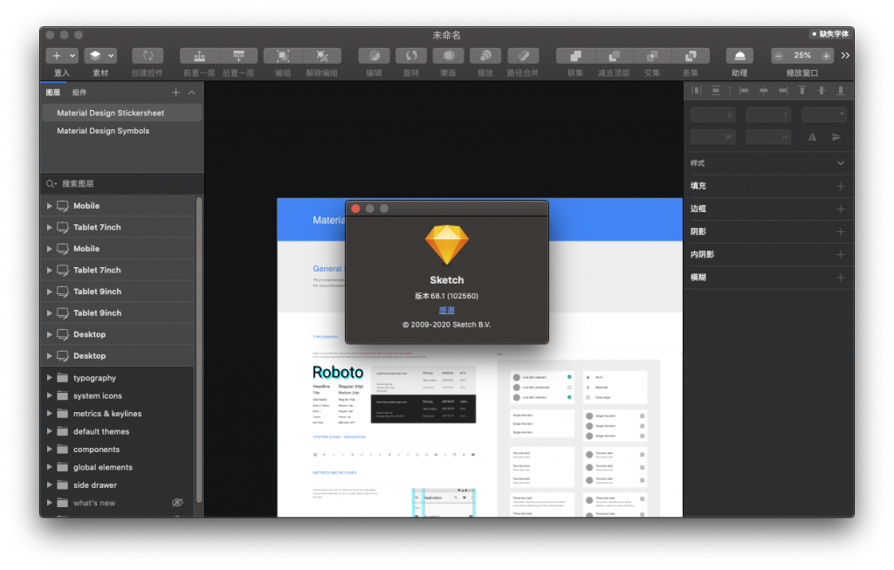This screenshot has height=570, width=894.
Task: Expand the typography folder triangle
Action: point(50,377)
